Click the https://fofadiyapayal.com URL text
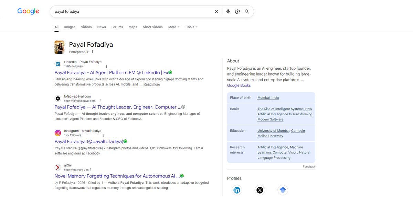 (80, 101)
